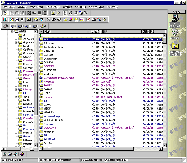Click the new folder sparkle icon
The height and width of the screenshot is (163, 187).
pyautogui.click(x=66, y=19)
